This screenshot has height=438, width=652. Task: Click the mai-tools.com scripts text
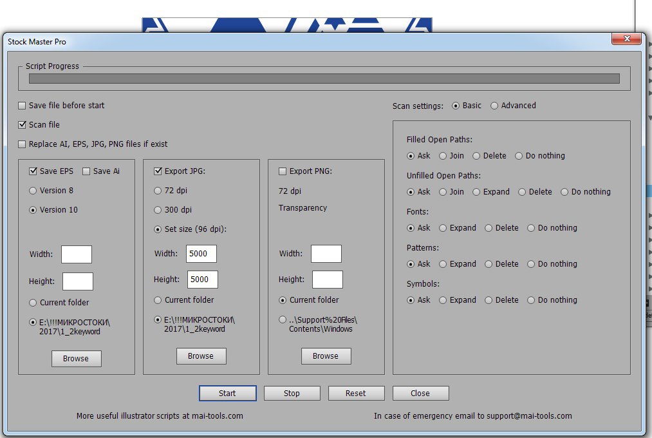160,416
